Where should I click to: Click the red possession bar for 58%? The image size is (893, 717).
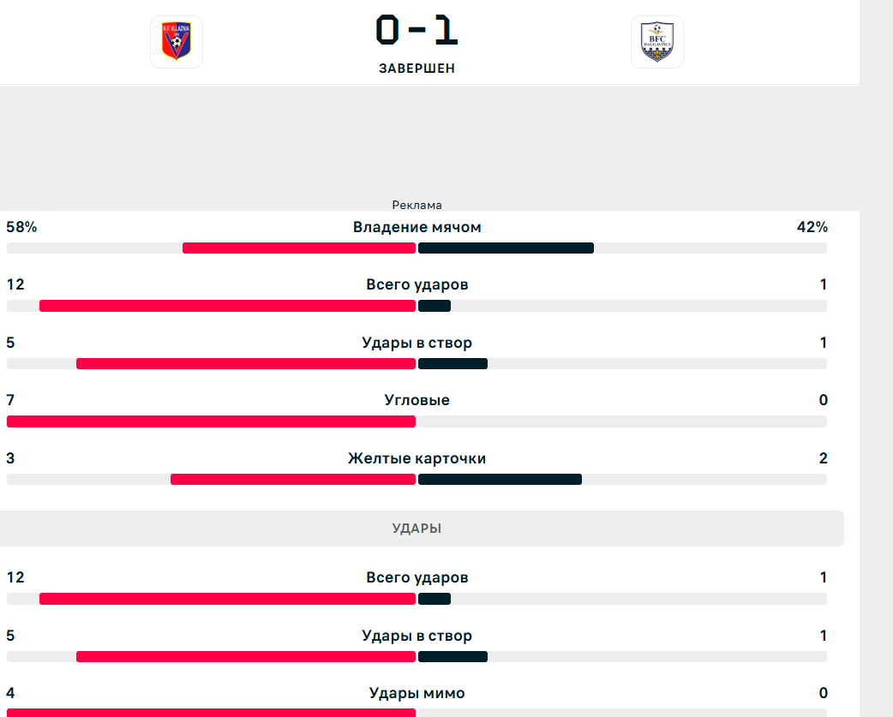click(299, 248)
